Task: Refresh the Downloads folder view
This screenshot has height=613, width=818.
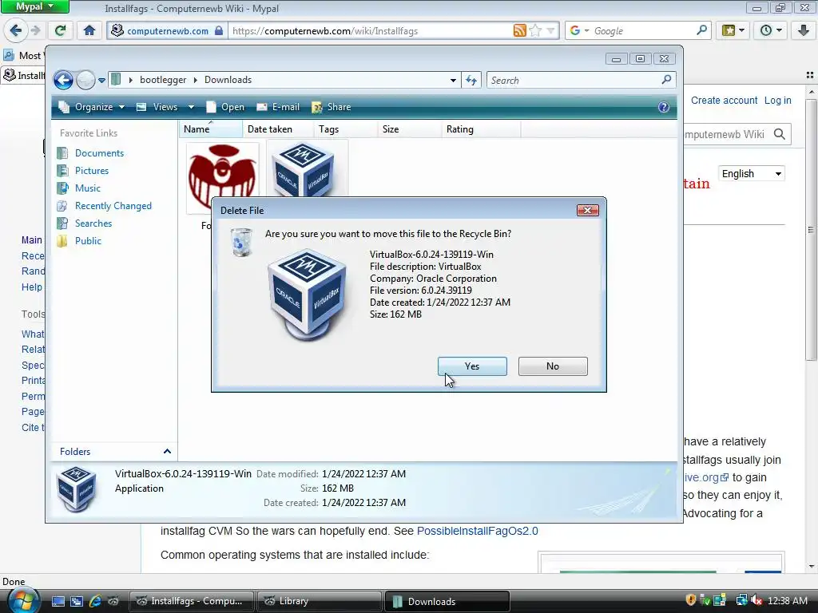Action: 471,81
